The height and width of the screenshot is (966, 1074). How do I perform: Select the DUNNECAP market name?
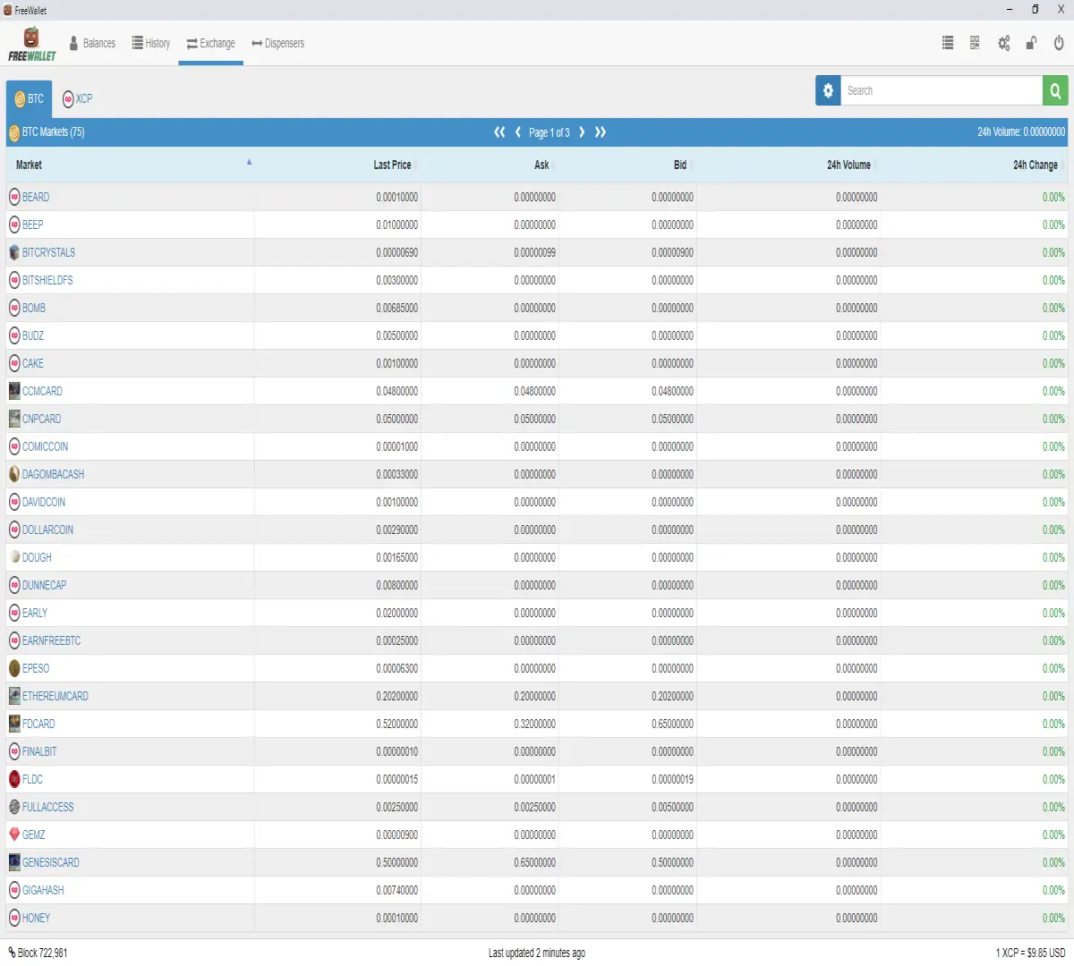point(44,585)
